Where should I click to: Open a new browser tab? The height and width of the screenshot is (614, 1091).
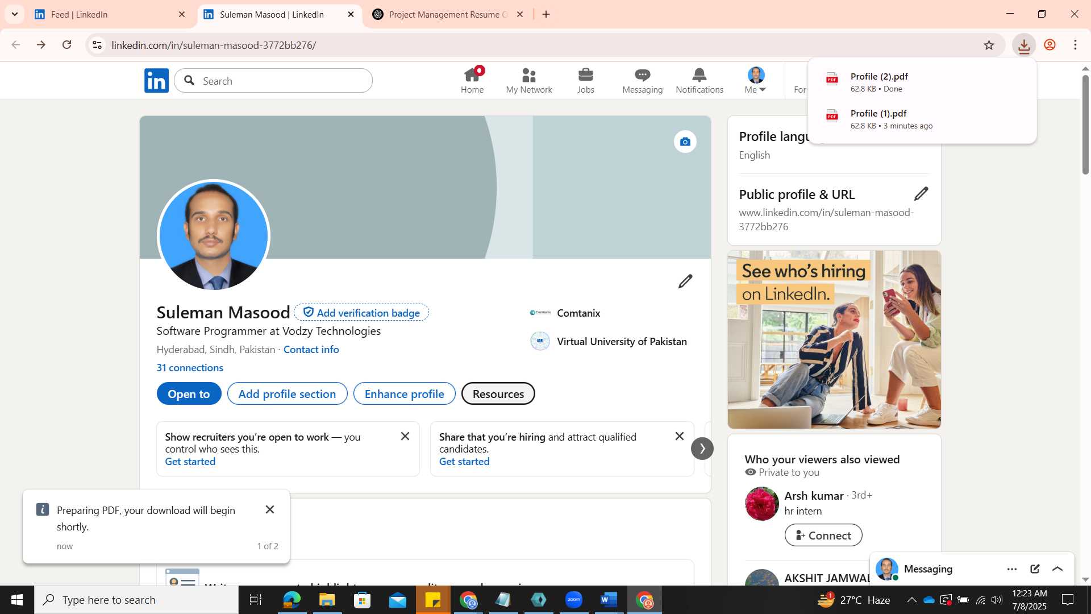[x=546, y=15]
